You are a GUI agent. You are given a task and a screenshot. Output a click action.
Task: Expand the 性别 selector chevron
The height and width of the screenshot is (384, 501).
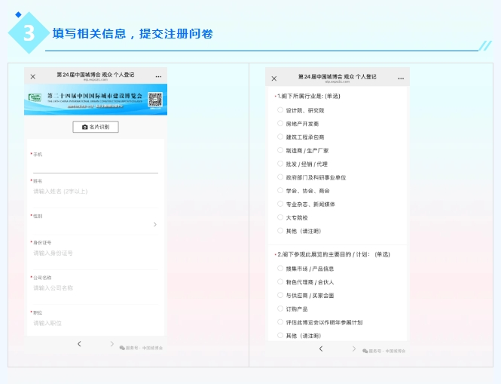pyautogui.click(x=155, y=224)
